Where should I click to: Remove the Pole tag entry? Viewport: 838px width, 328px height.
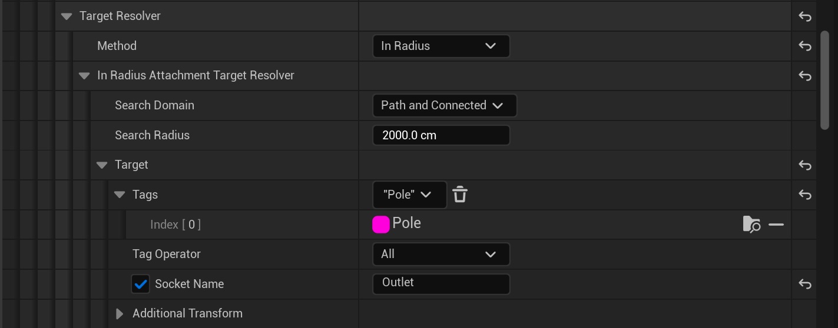(776, 225)
